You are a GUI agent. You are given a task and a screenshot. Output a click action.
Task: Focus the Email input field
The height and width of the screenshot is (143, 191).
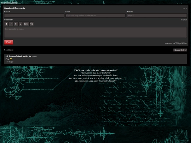pyautogui.click(x=95, y=16)
